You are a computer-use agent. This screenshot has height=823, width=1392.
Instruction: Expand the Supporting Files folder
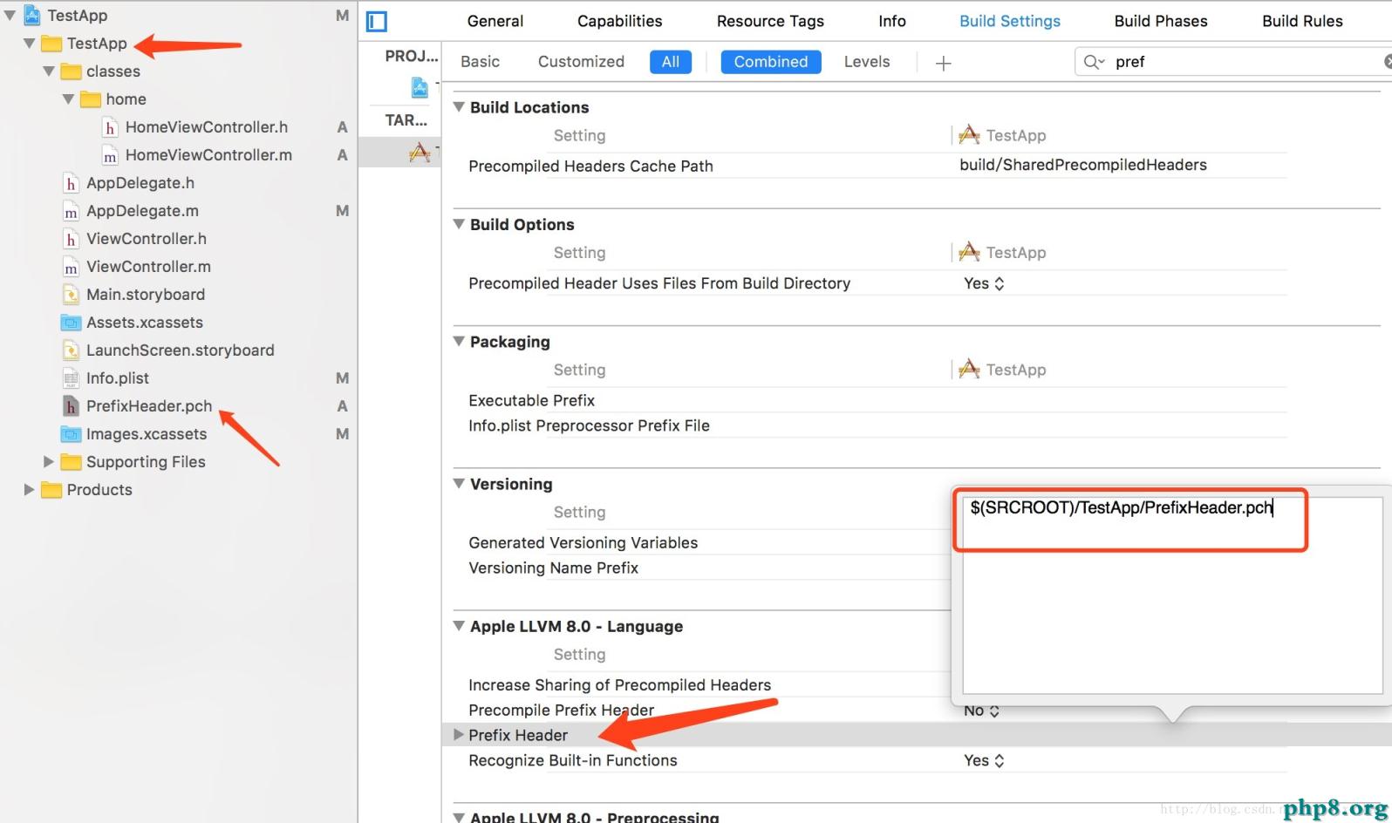click(x=49, y=462)
